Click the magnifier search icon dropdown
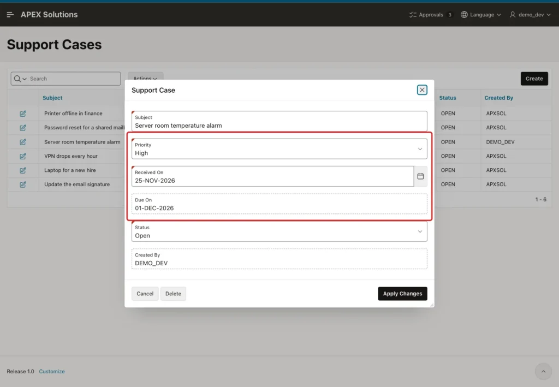This screenshot has width=559, height=387. point(20,79)
